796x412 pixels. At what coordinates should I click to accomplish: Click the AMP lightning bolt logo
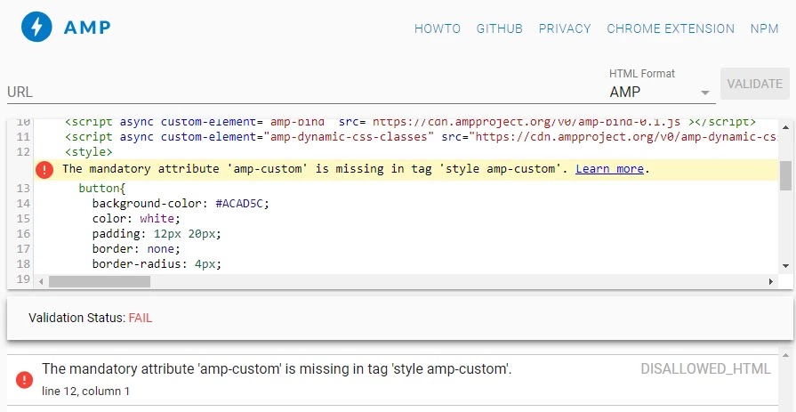tap(36, 27)
